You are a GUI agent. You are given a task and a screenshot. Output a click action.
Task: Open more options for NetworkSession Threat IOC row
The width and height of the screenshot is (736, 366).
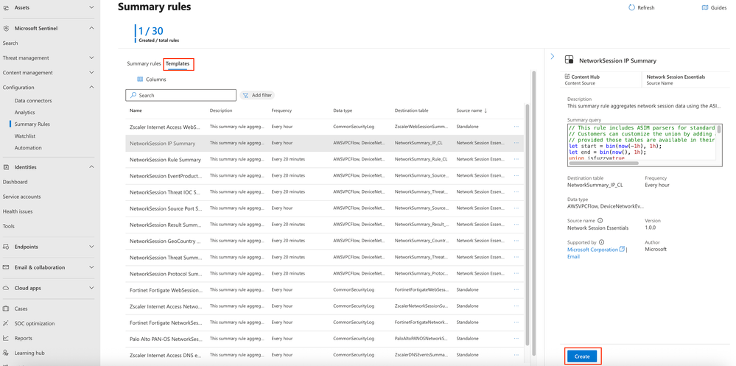pos(516,192)
